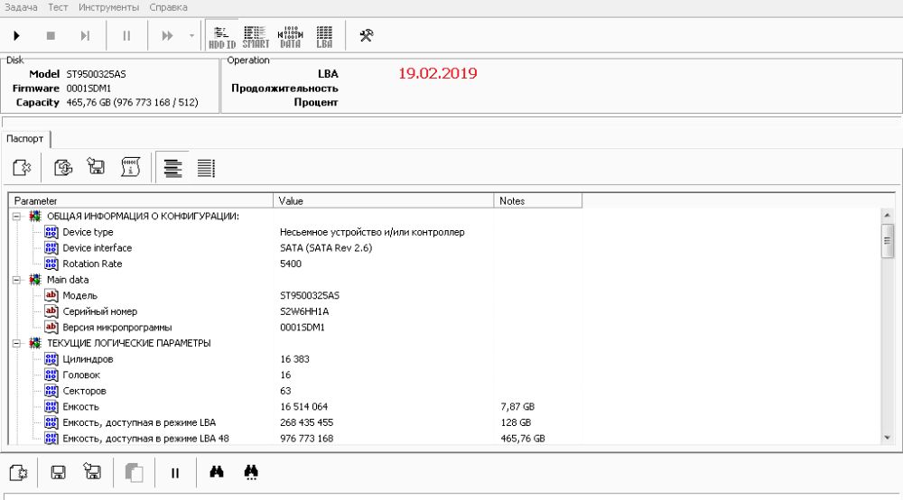Select the Серийный номер row

pyautogui.click(x=295, y=311)
